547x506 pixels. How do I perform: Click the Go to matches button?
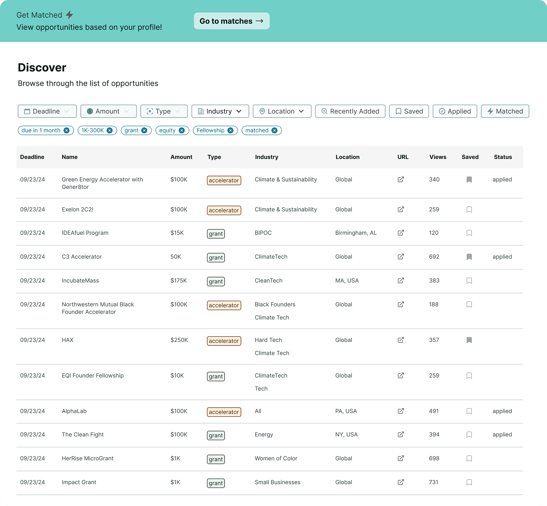pos(231,21)
